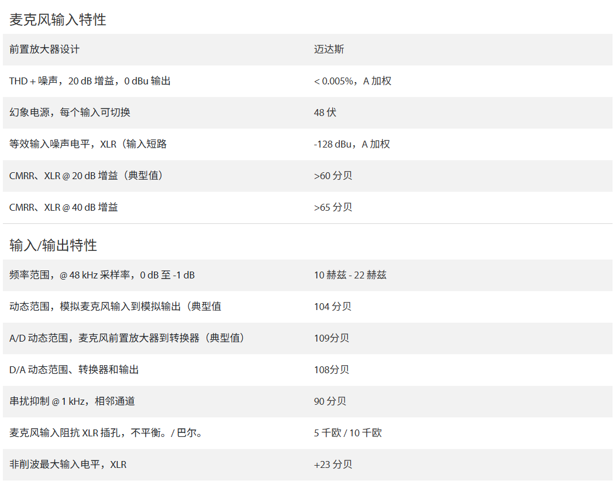The width and height of the screenshot is (616, 484).
Task: Select the 10 赫兹 - 22 赫兹 value
Action: (350, 275)
